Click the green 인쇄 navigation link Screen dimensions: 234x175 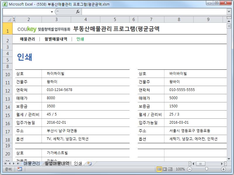coord(80,39)
